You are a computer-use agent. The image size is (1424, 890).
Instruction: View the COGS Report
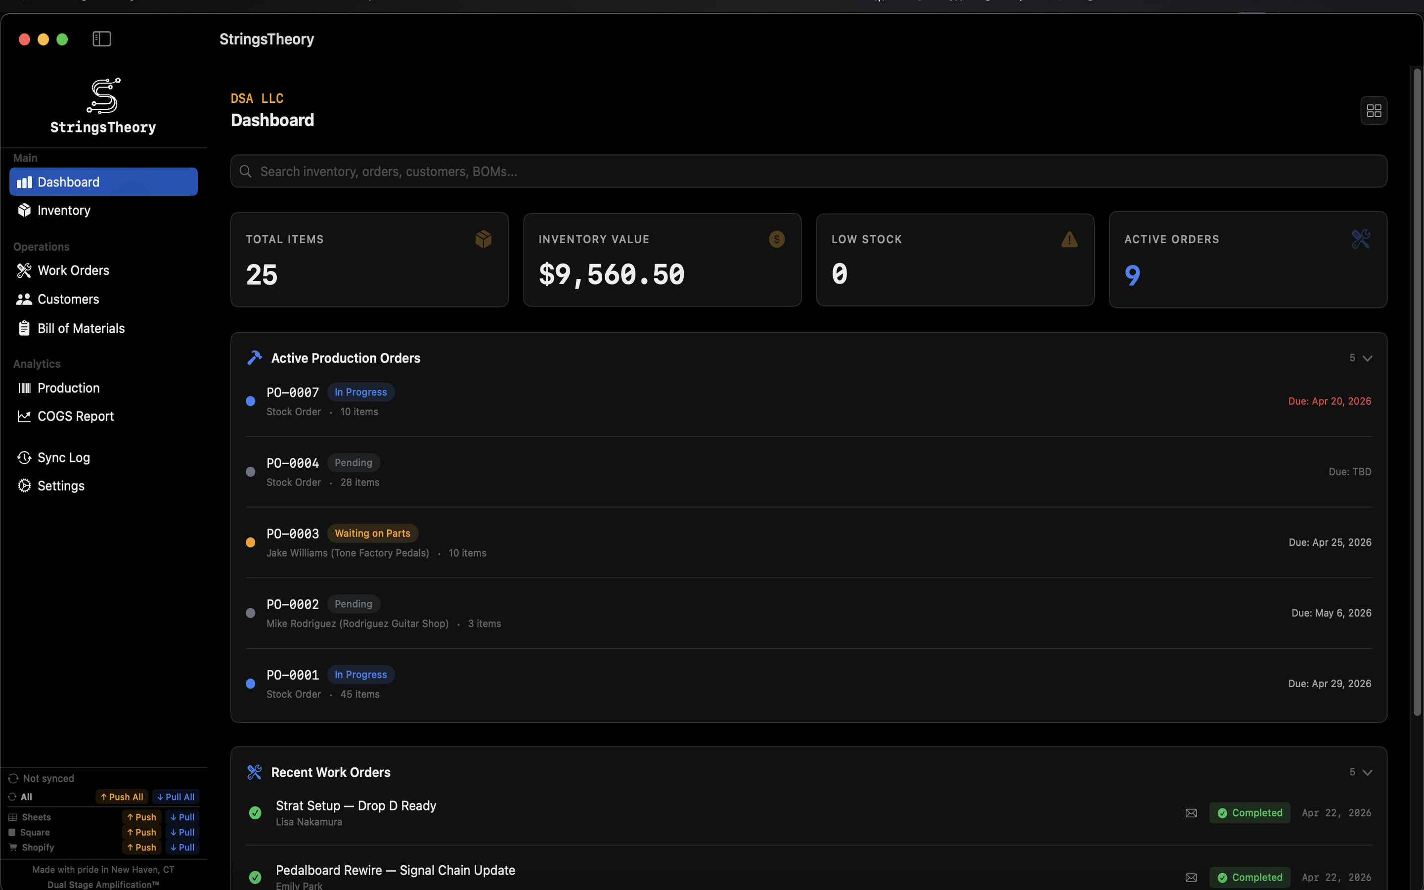(x=75, y=416)
